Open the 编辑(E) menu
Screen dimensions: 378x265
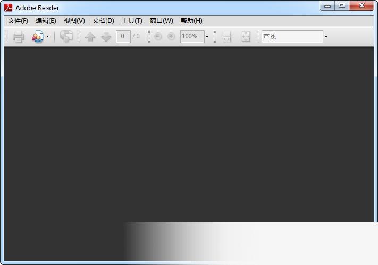click(x=46, y=21)
